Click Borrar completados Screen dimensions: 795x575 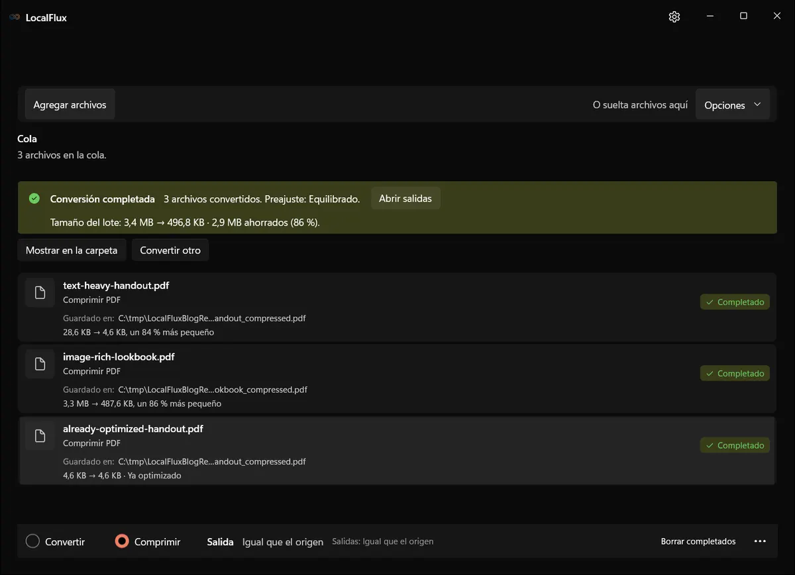698,541
